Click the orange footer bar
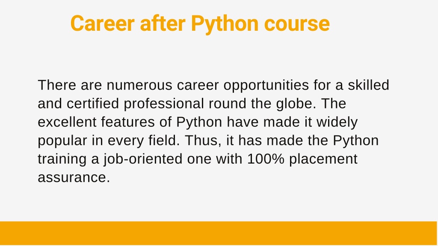 [219, 234]
